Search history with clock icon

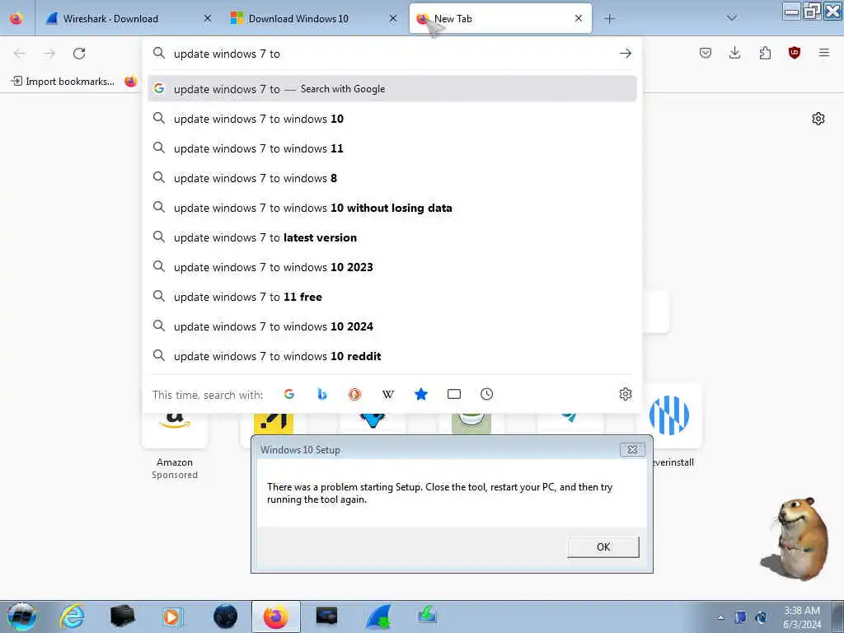[x=486, y=394]
